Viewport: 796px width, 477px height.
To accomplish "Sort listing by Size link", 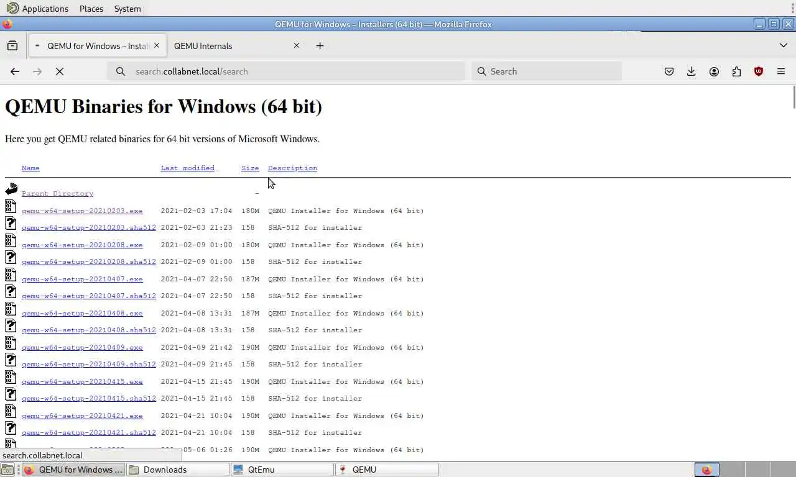I will point(250,168).
